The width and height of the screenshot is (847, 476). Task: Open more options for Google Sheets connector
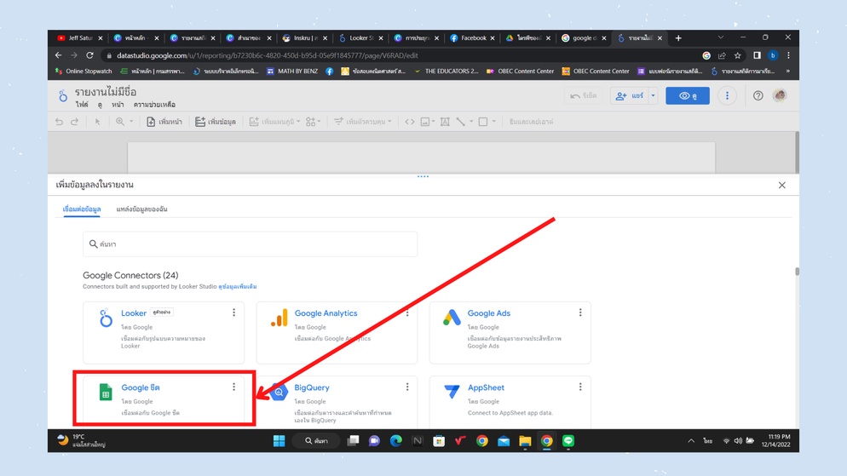click(x=233, y=387)
